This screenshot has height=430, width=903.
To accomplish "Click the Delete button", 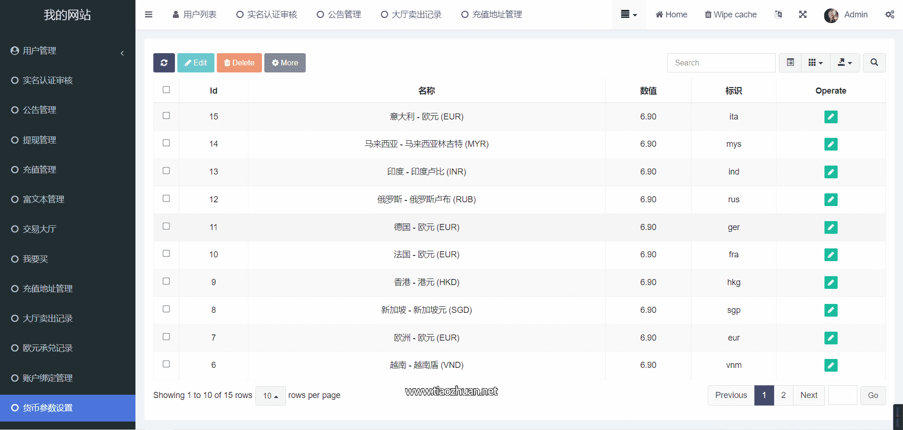I will point(239,63).
